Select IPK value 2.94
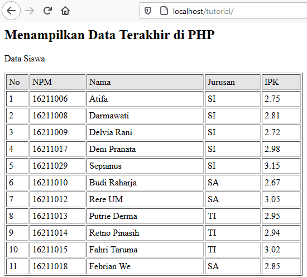 click(281, 233)
